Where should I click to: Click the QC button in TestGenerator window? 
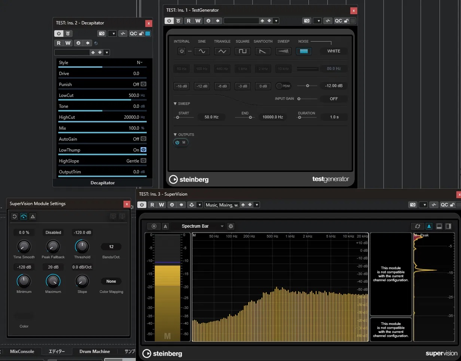click(338, 21)
